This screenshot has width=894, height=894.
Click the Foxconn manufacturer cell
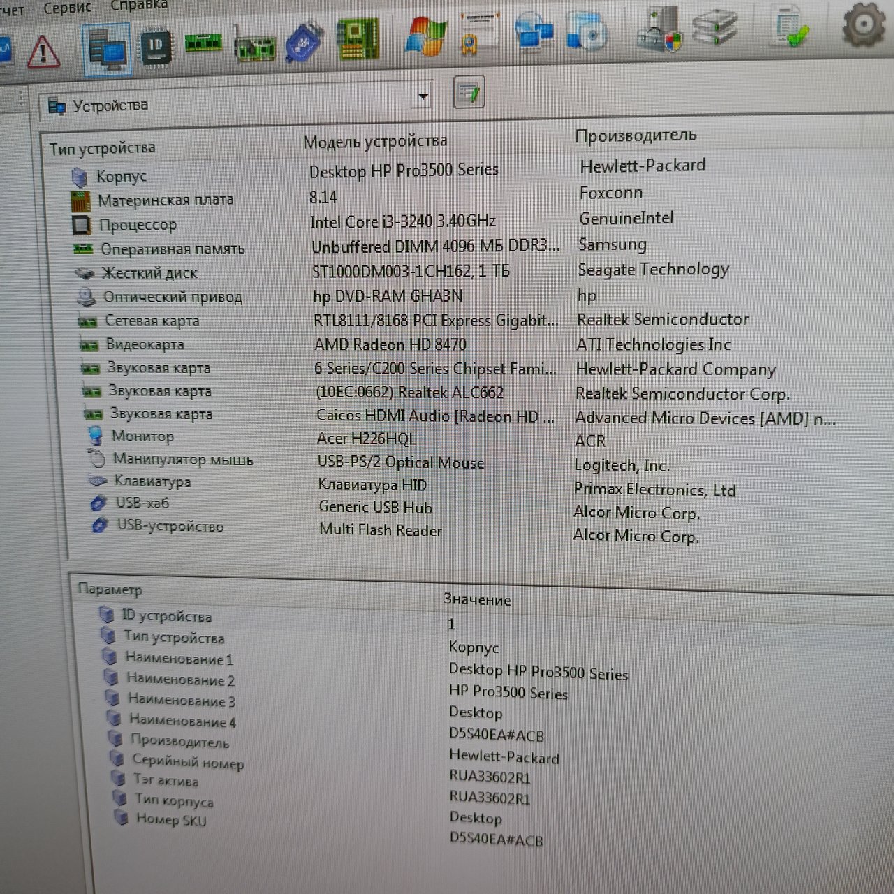point(611,193)
